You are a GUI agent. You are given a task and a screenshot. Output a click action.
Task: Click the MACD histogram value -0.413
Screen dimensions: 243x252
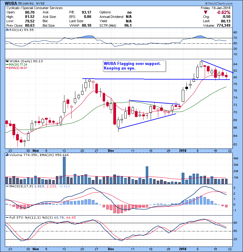(x=64, y=186)
